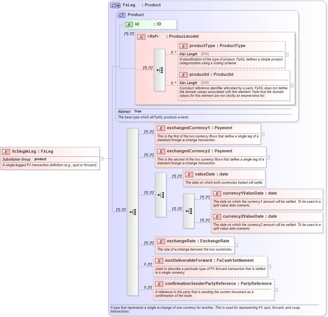Viewport: 328px width, 317px height.
Task: Select the 'fxSingleLeg : FxLeg' title
Action: [x=33, y=151]
